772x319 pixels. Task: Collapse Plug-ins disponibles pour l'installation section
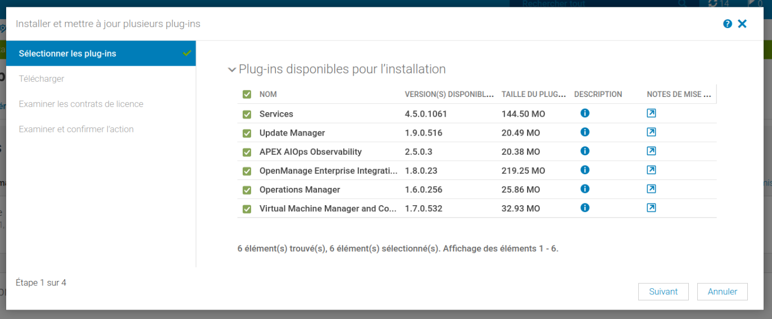(x=231, y=70)
